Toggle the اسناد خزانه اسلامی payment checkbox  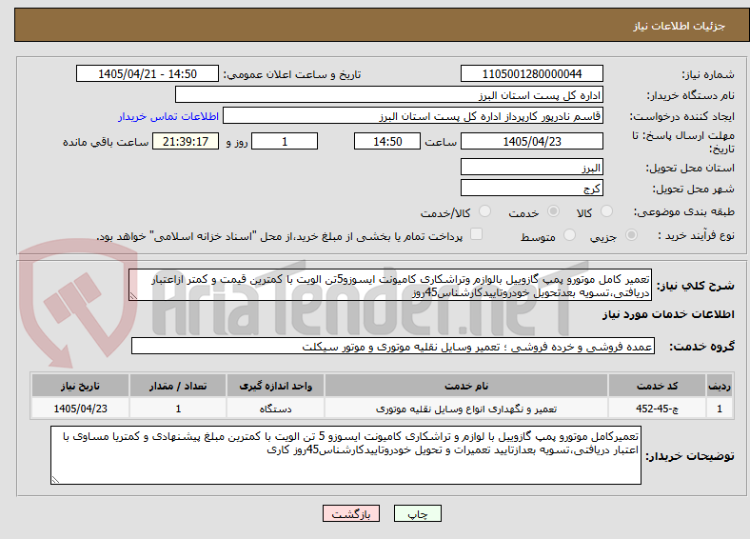pyautogui.click(x=476, y=234)
